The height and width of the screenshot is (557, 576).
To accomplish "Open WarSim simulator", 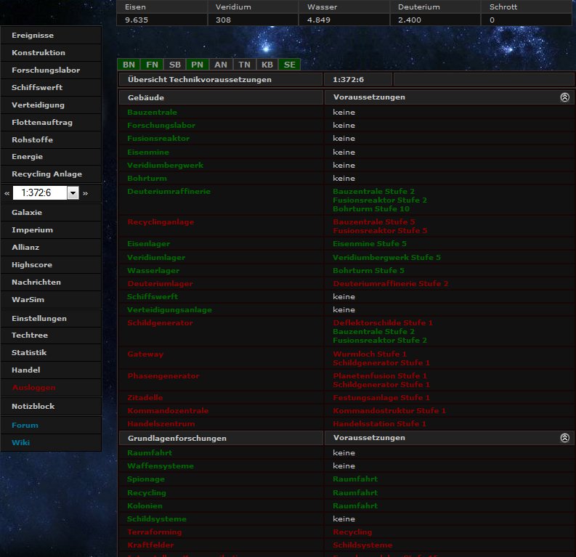I will pyautogui.click(x=51, y=300).
